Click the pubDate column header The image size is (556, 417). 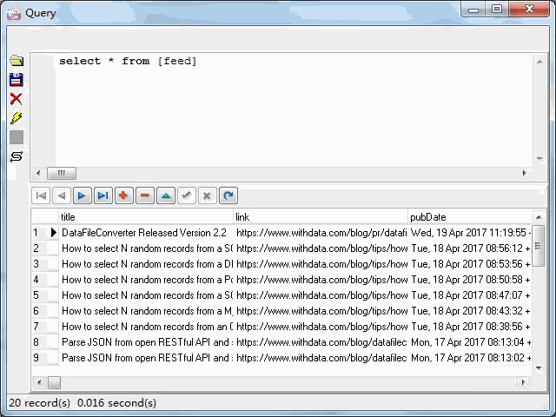[x=470, y=217]
